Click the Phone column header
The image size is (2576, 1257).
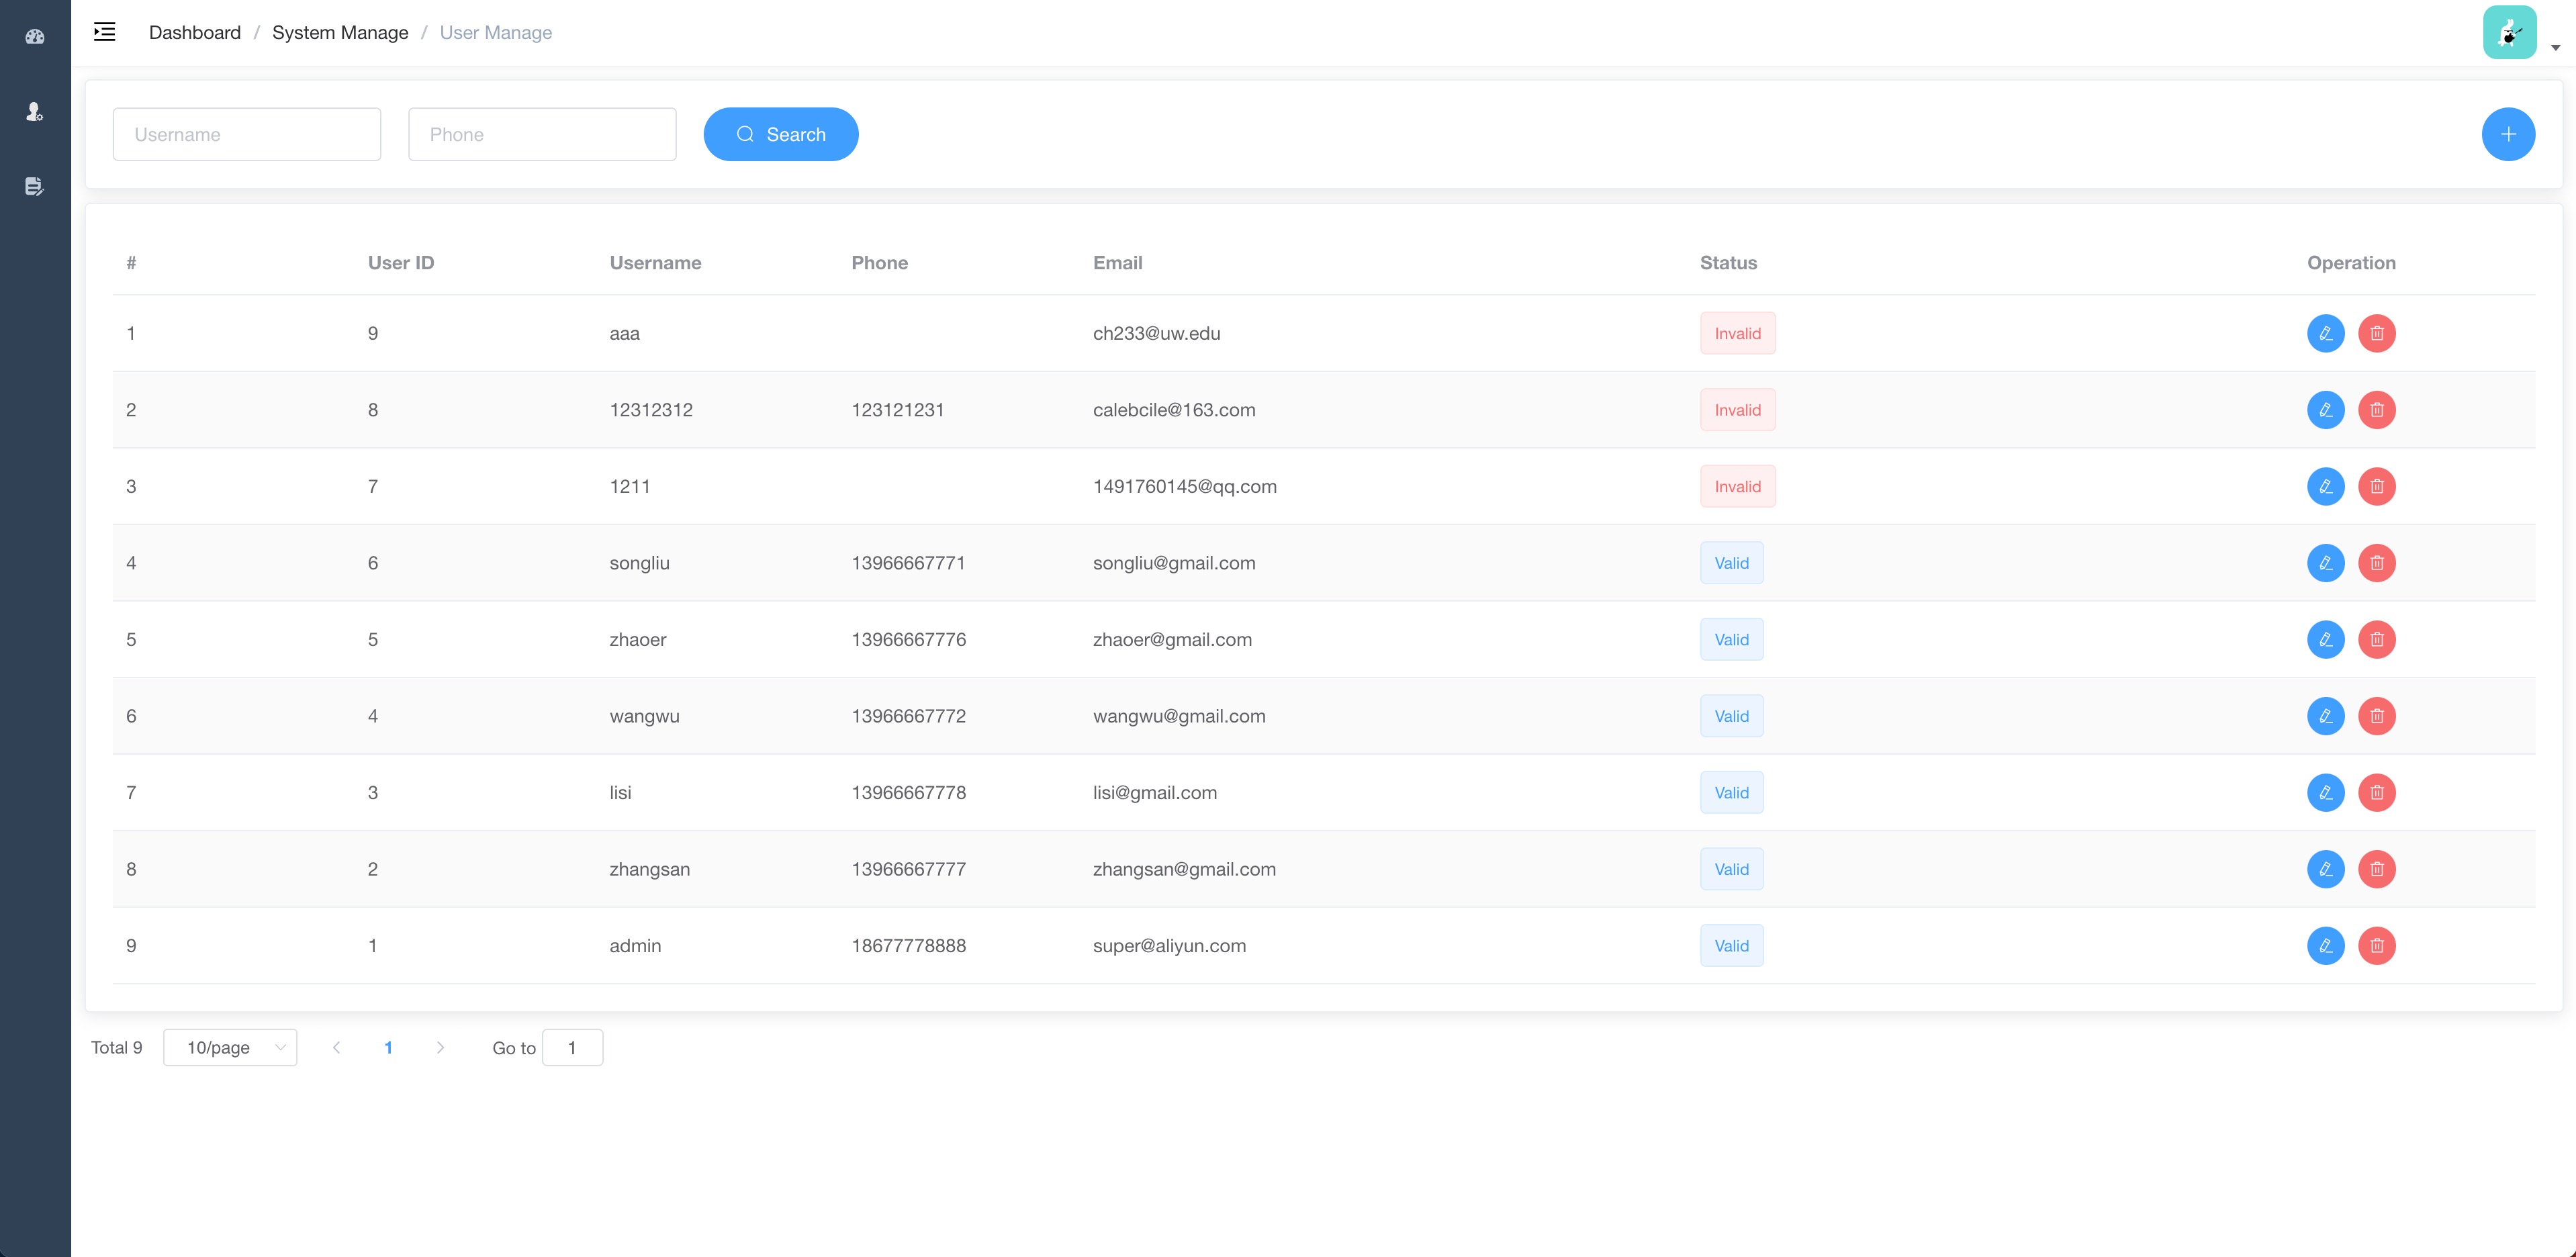[x=879, y=263]
